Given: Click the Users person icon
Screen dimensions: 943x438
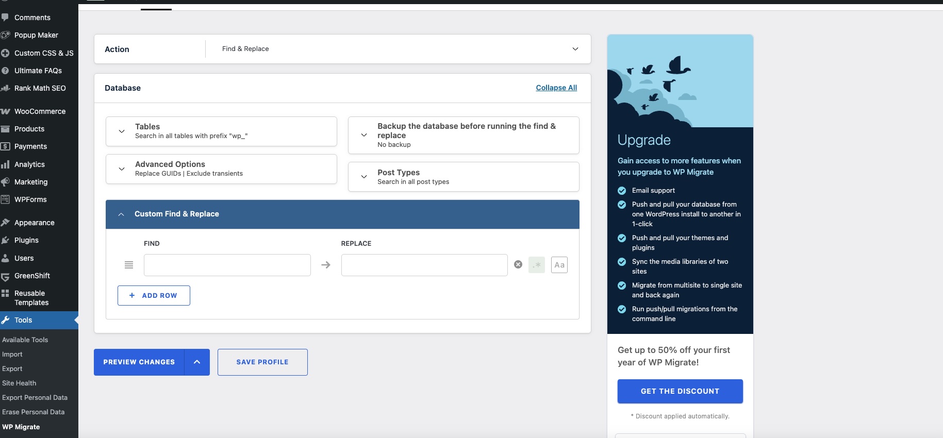Looking at the screenshot, I should (x=5, y=258).
